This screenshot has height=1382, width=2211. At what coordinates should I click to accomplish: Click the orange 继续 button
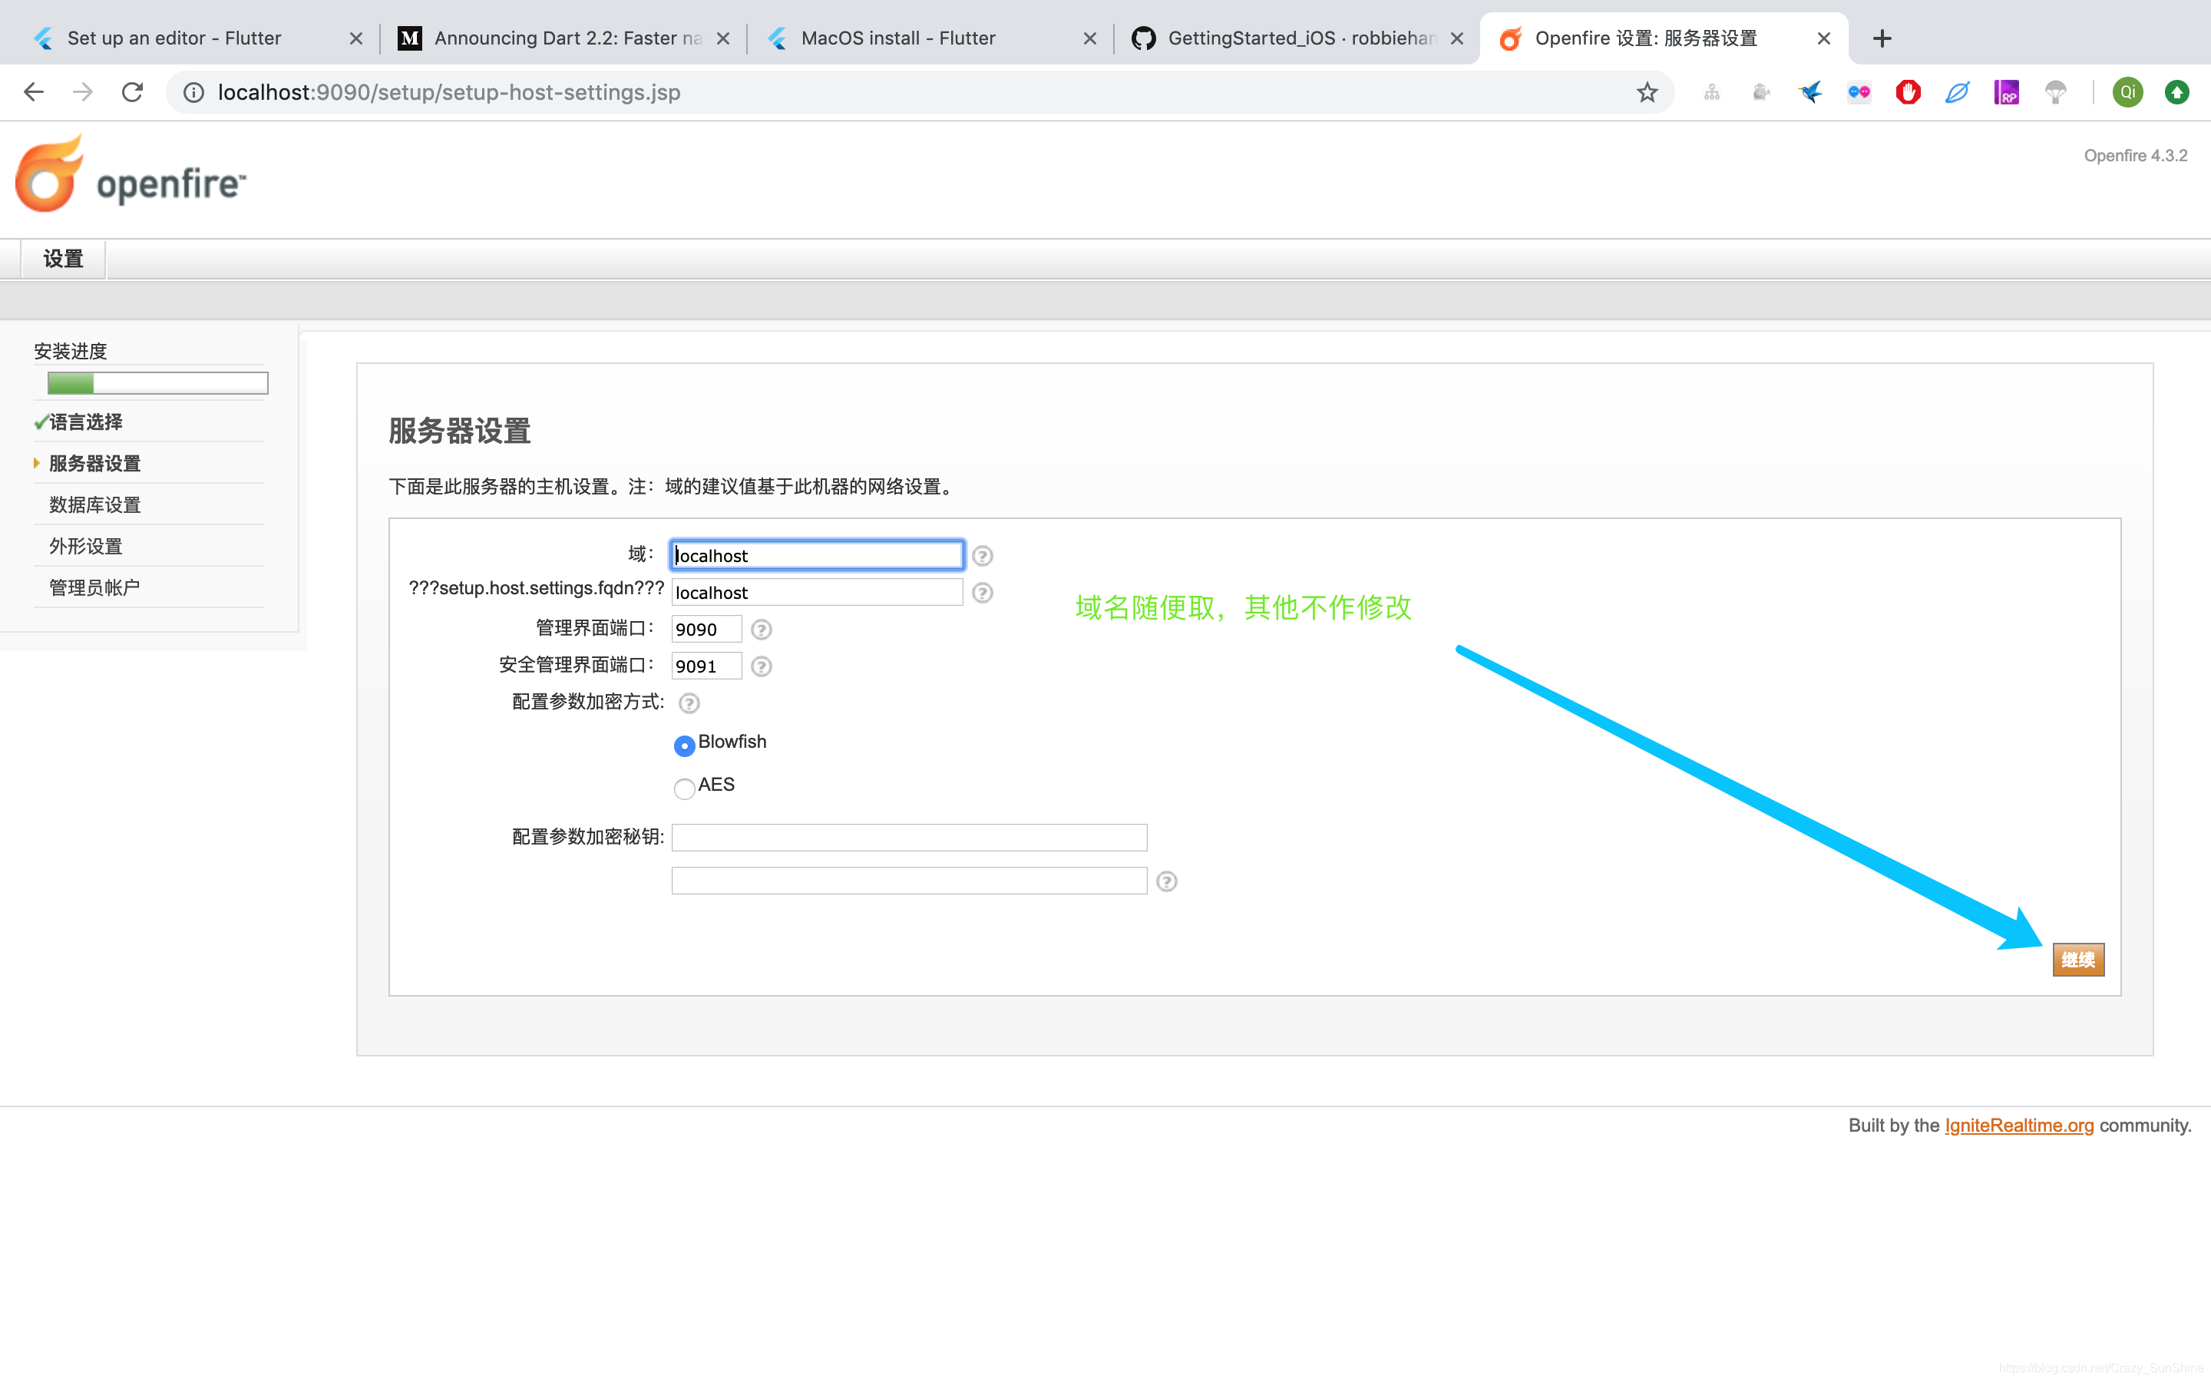click(2077, 960)
